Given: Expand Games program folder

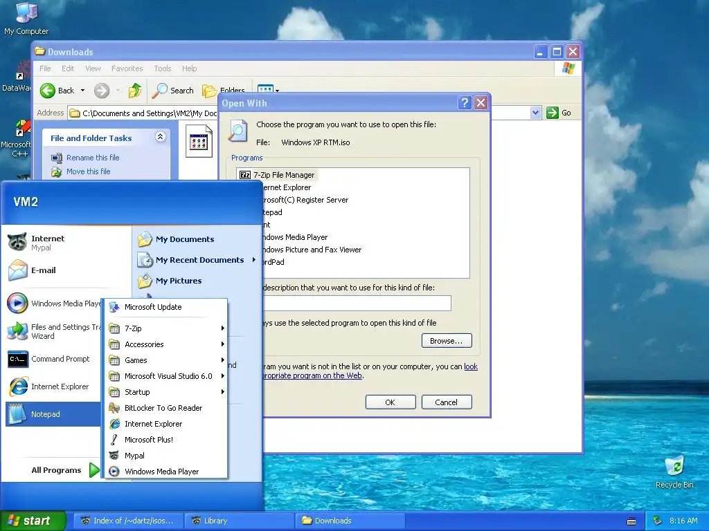Looking at the screenshot, I should coord(166,360).
